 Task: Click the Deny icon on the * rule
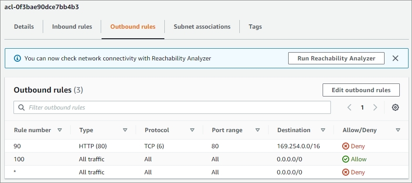point(346,172)
